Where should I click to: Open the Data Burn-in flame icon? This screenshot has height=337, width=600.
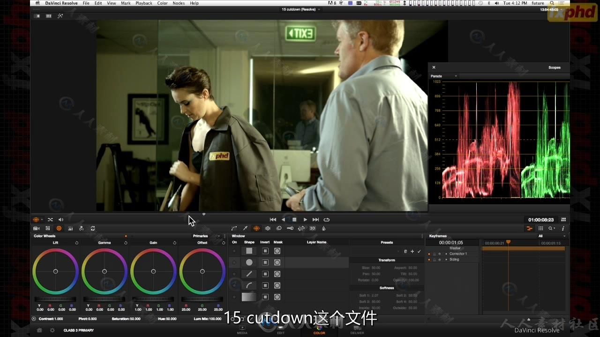pos(323,228)
